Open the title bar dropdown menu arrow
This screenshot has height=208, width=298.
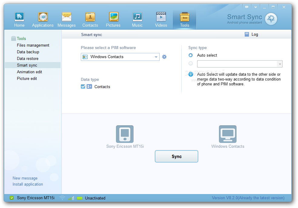[x=256, y=7]
